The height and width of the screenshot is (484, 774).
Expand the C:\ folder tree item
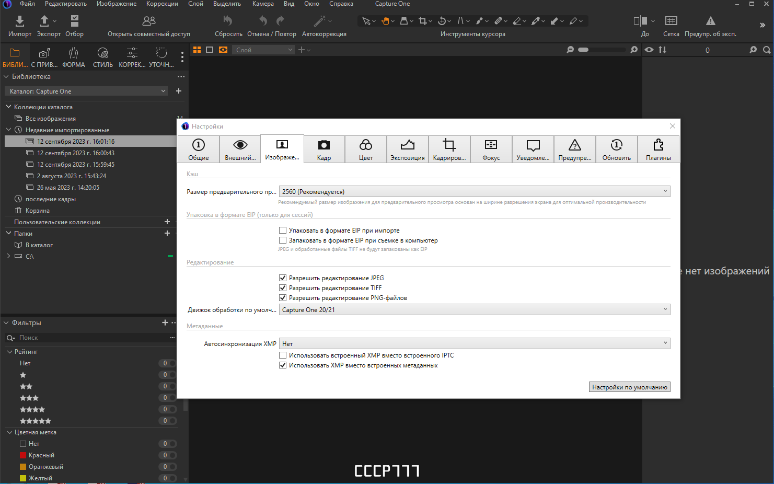pos(8,256)
